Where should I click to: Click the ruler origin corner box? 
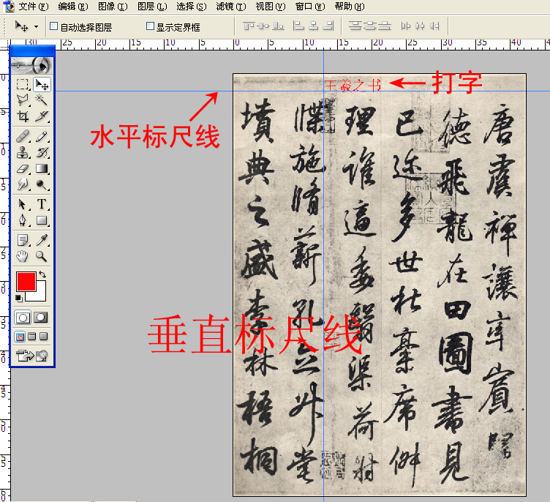click(4, 44)
